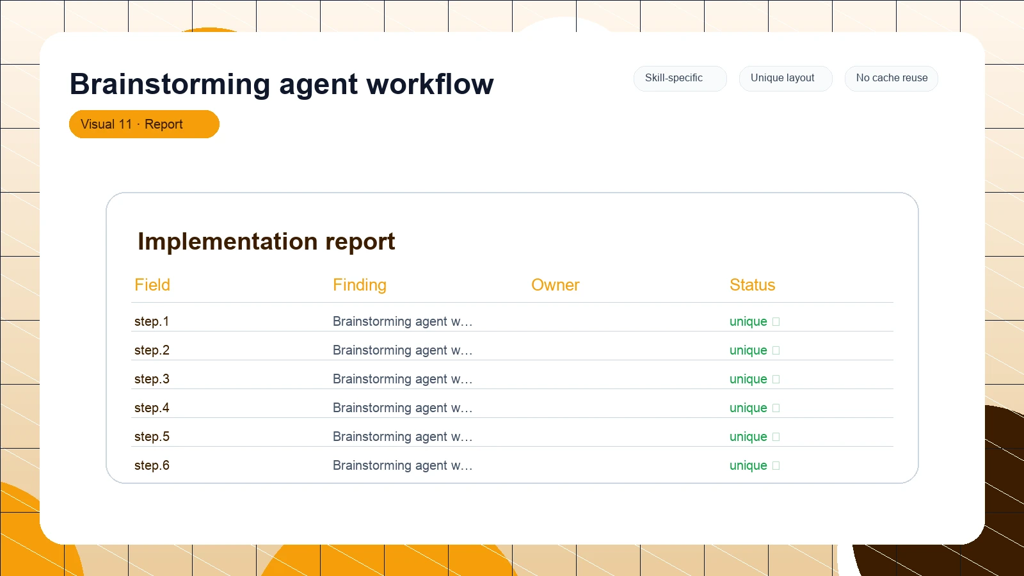Click the finding text in step.1 row
The image size is (1024, 576).
tap(403, 321)
